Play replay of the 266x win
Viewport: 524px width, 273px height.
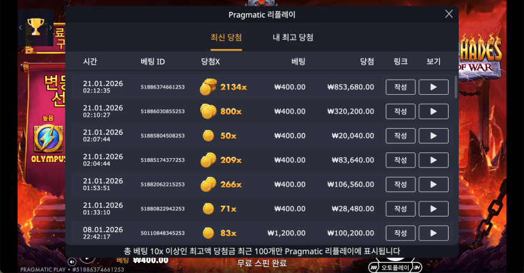(x=434, y=185)
